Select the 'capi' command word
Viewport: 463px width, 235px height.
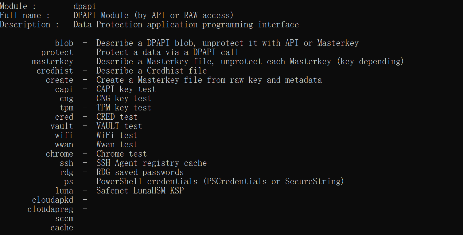(x=64, y=90)
